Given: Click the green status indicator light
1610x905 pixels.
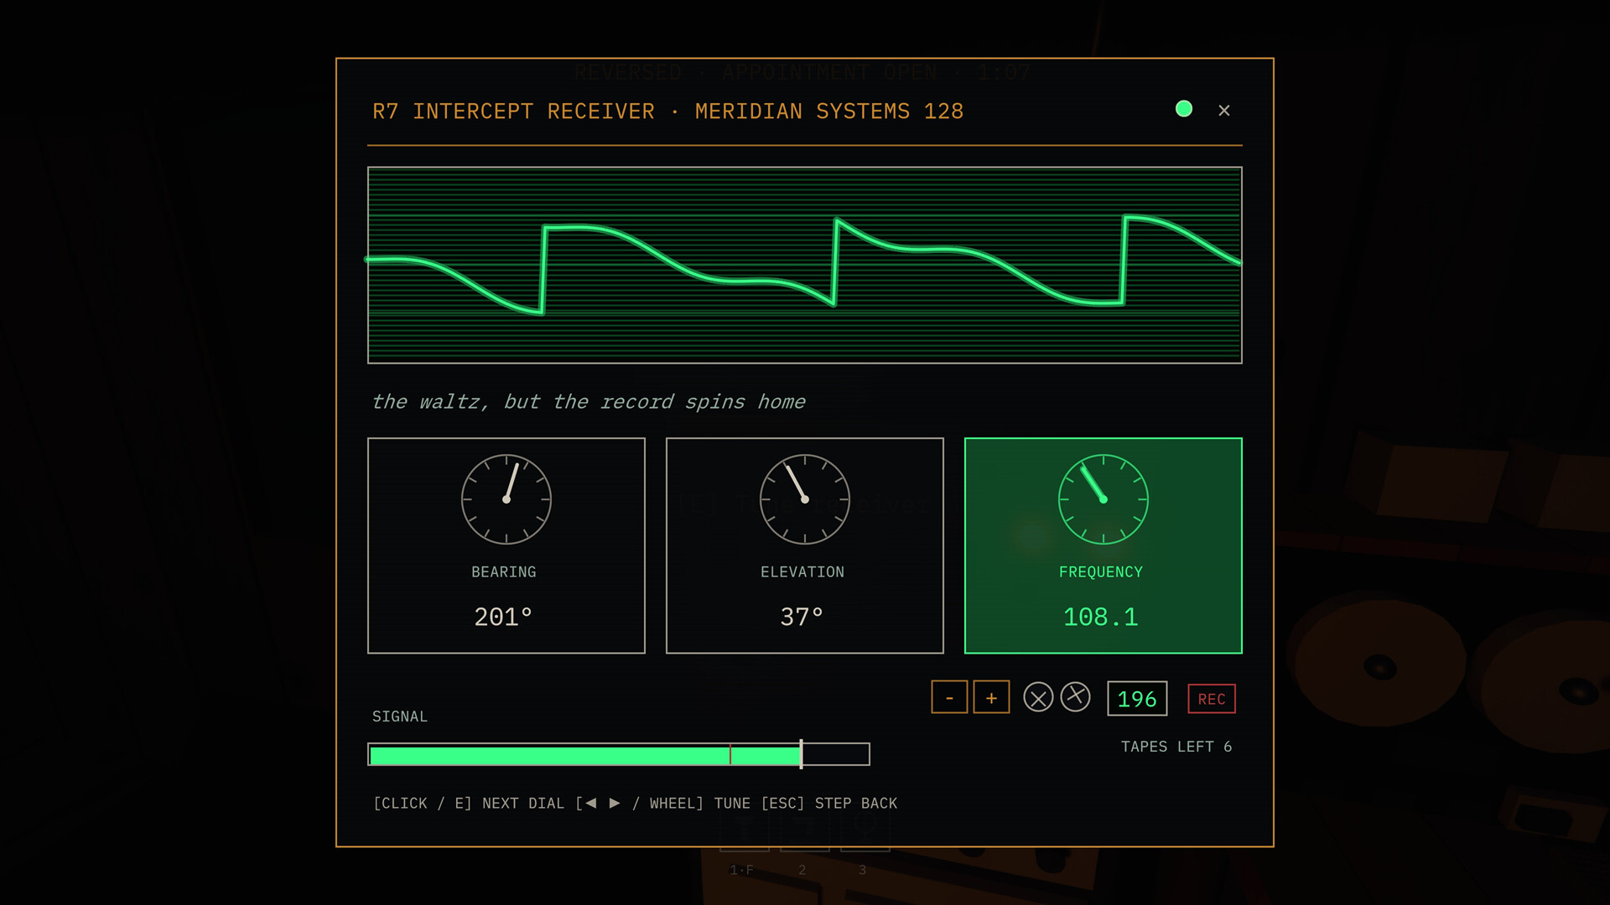Looking at the screenshot, I should [1184, 109].
